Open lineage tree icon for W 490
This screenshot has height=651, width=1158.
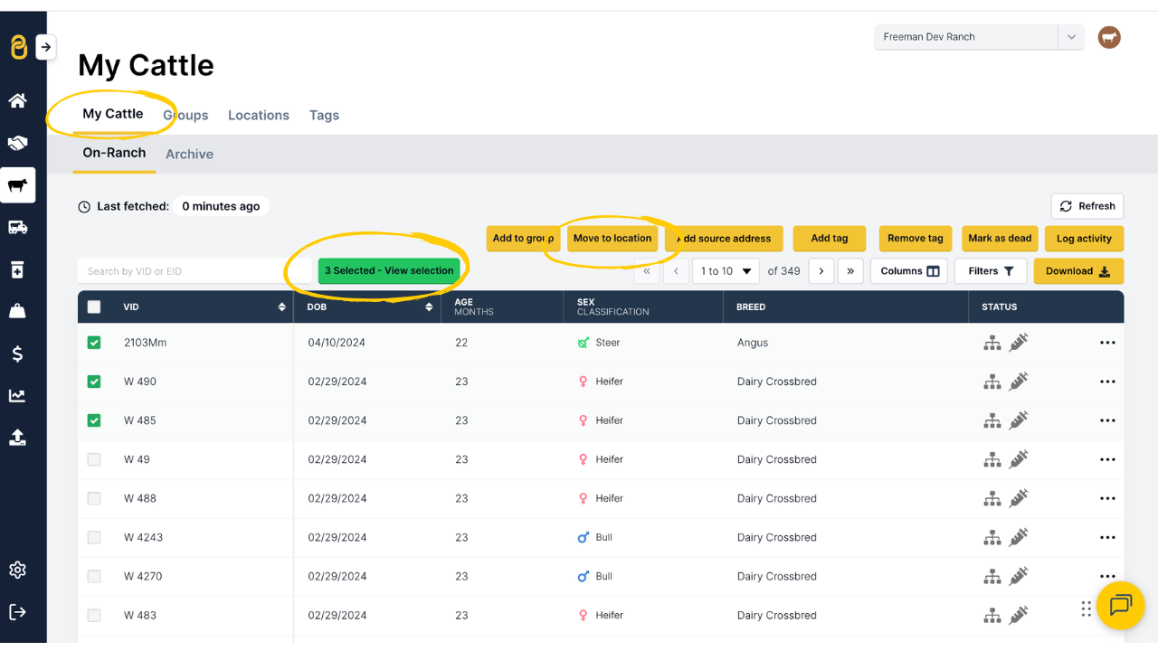tap(992, 382)
